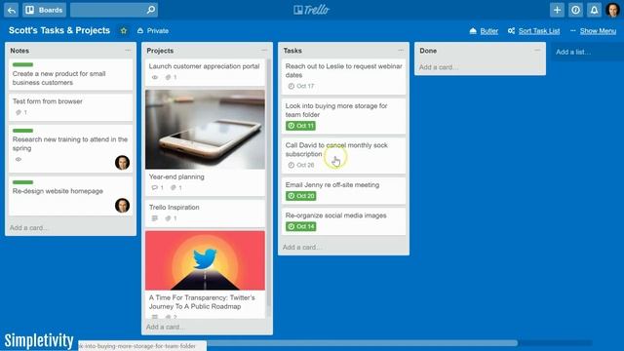
Task: Open the Projects list options menu
Action: pyautogui.click(x=264, y=50)
